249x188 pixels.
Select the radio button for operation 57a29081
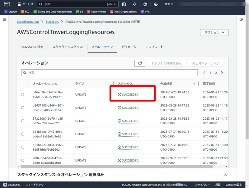click(22, 121)
